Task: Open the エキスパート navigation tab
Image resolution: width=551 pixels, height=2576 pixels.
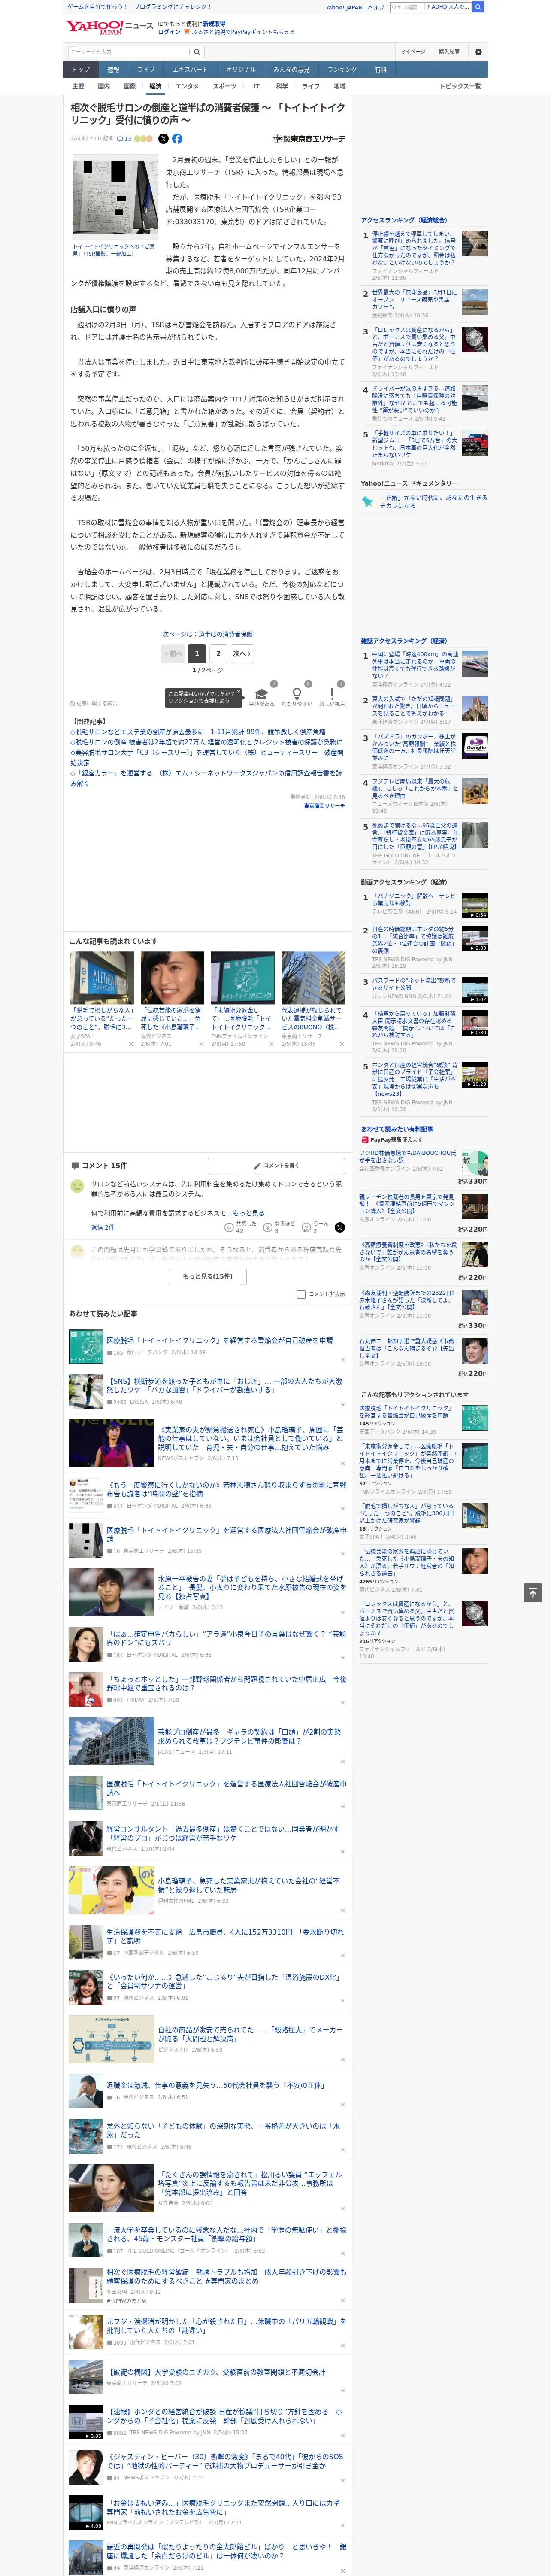Action: (190, 69)
